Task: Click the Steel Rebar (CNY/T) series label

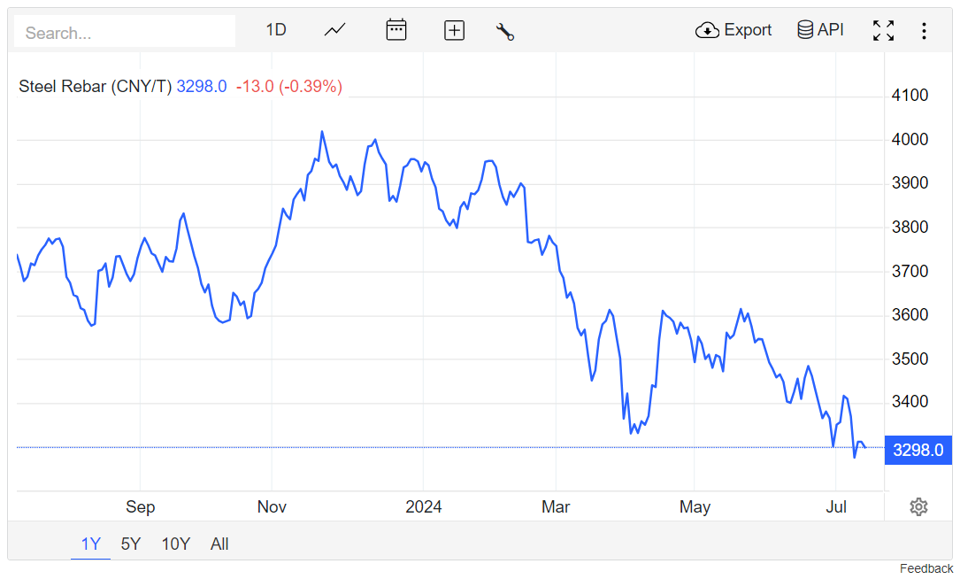Action: tap(96, 86)
